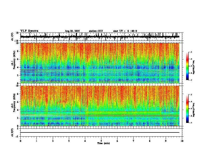205x158 pixels.
Task: Click time axis tick label "8"
Action: (x=150, y=141)
